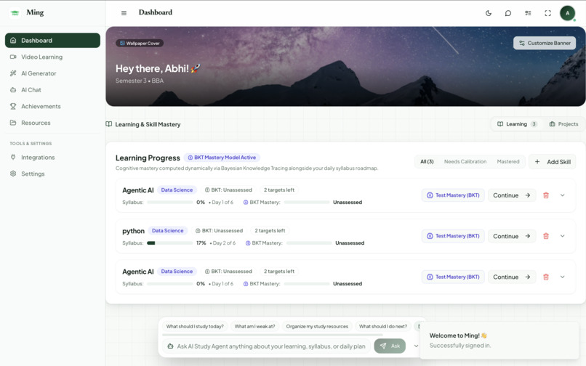
Task: Open AI Chat in sidebar
Action: (x=52, y=89)
